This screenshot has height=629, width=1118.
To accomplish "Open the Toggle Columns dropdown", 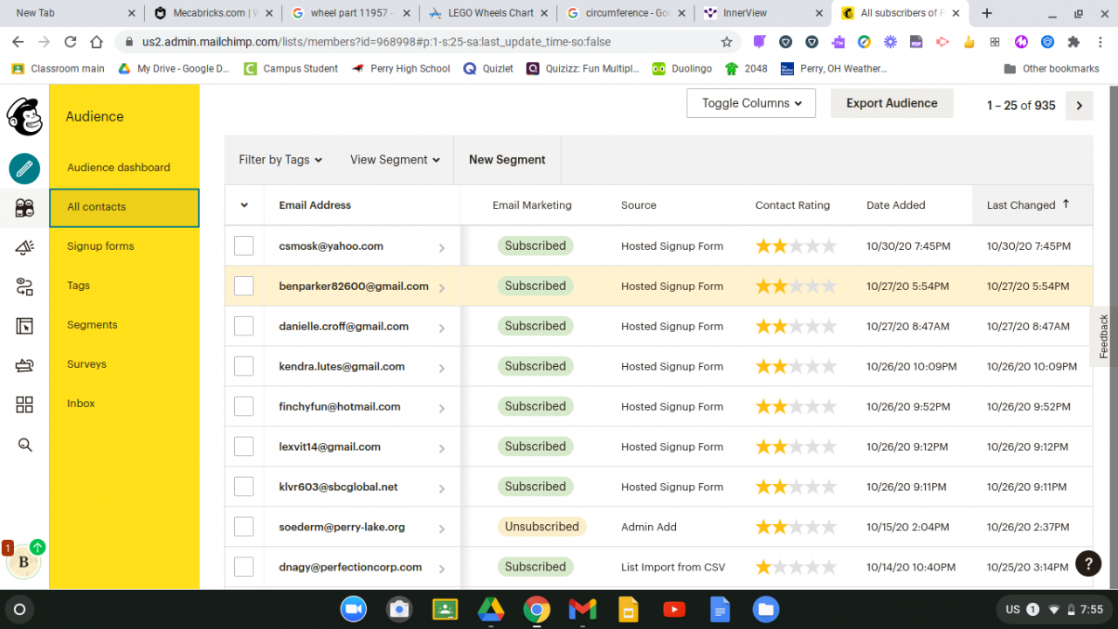I will [751, 103].
